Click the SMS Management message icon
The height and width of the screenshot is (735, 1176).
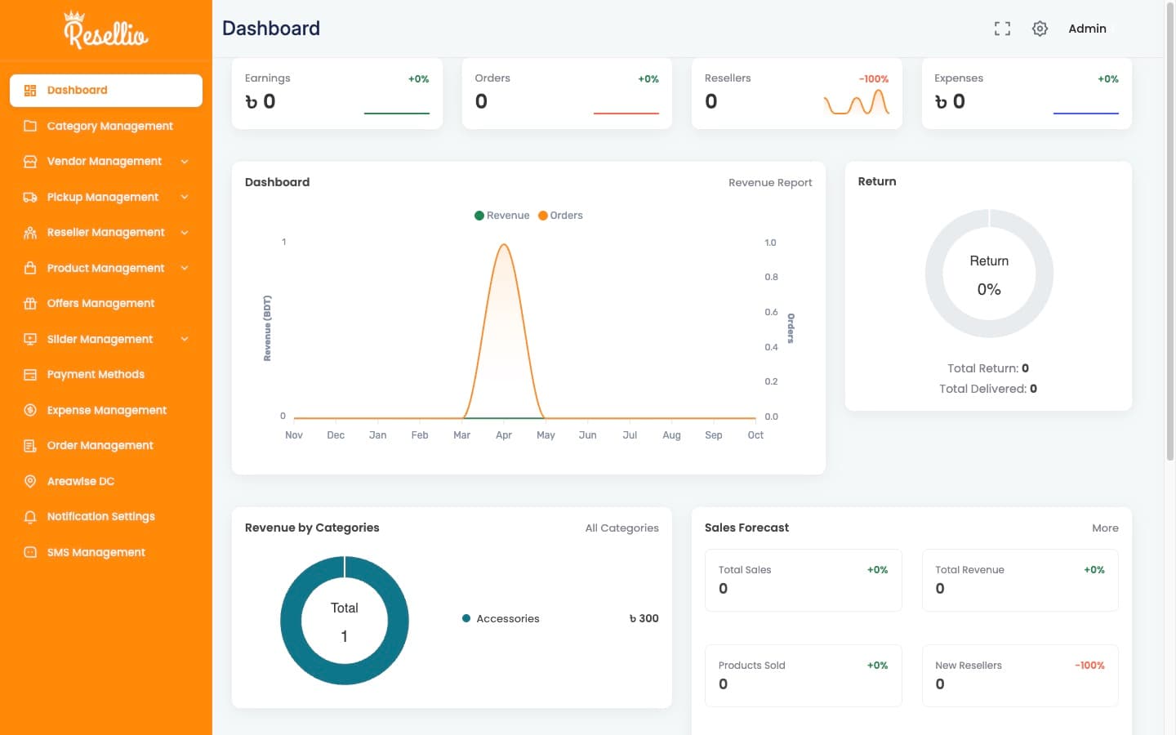pyautogui.click(x=30, y=552)
